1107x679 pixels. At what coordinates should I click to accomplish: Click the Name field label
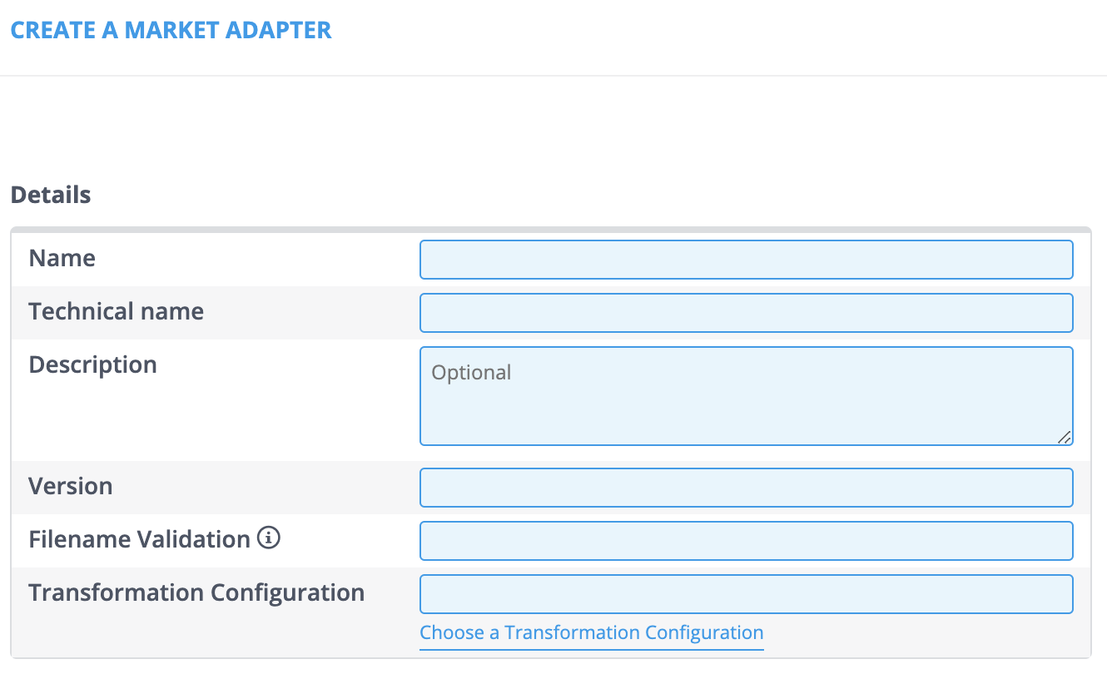pyautogui.click(x=62, y=258)
